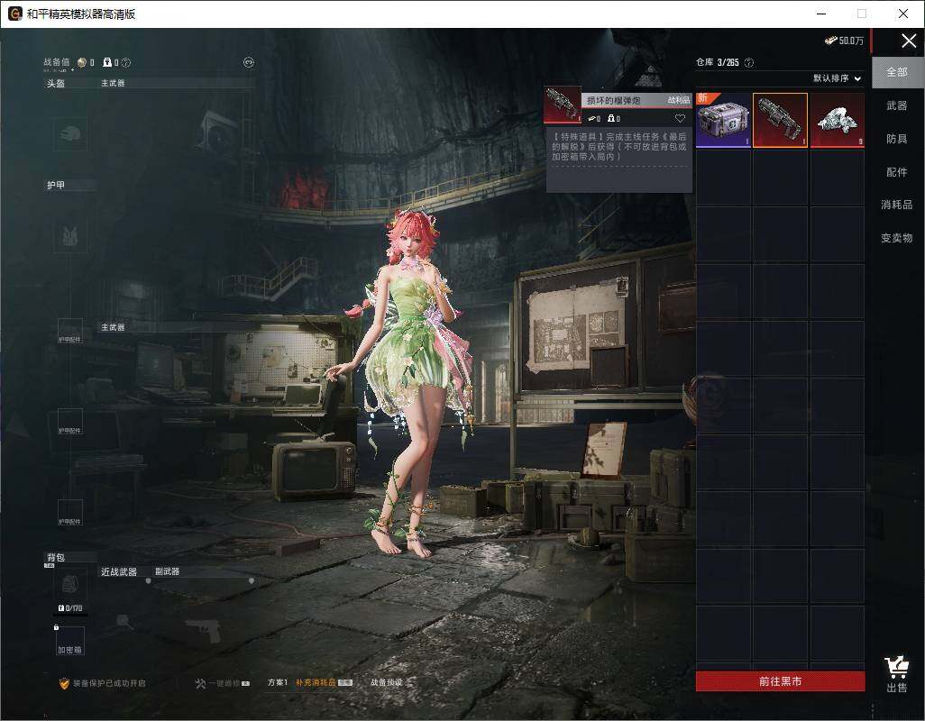Click the third 护甲配件 slot
The image size is (925, 721).
click(x=70, y=512)
